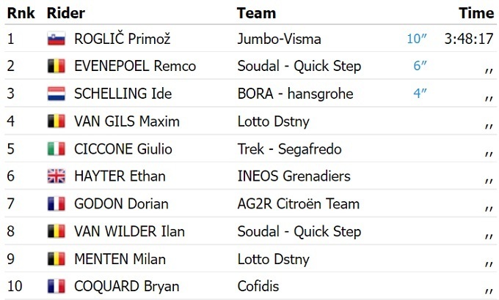Visit the INEOS Grenadiers team page
The image size is (499, 300).
pyautogui.click(x=294, y=176)
